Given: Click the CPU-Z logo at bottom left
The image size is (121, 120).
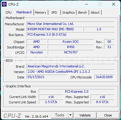Looking at the screenshot, I should tap(12, 116).
